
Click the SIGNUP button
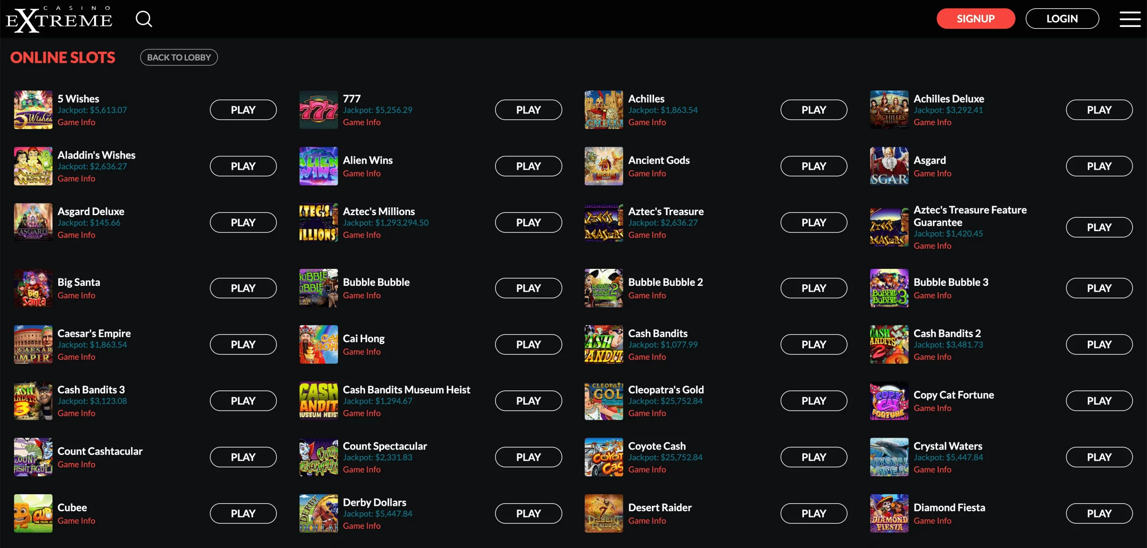(976, 19)
